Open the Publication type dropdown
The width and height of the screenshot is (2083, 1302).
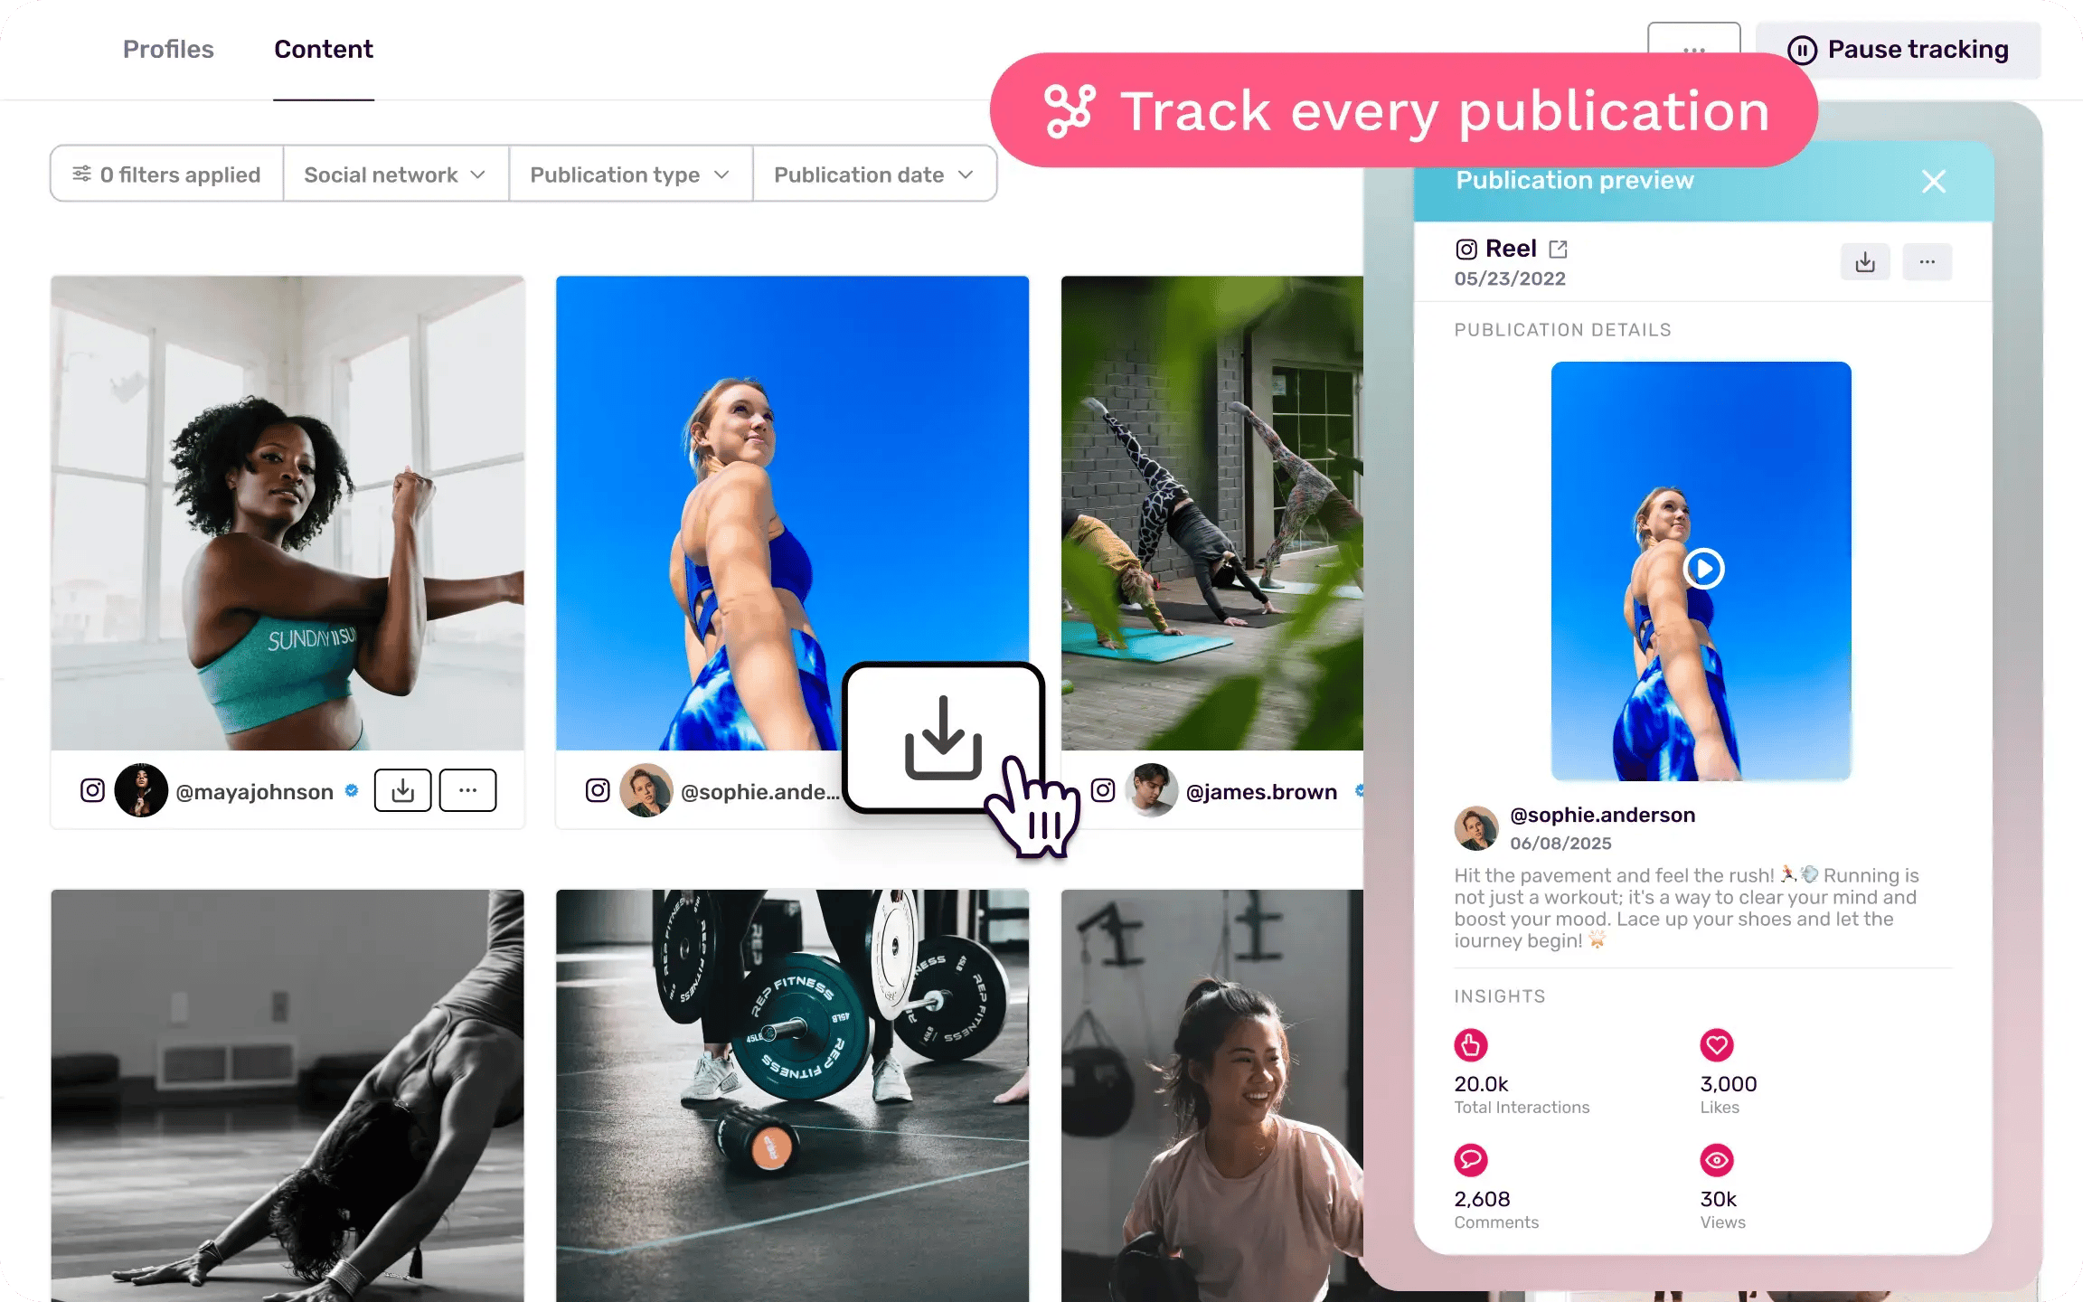(630, 174)
